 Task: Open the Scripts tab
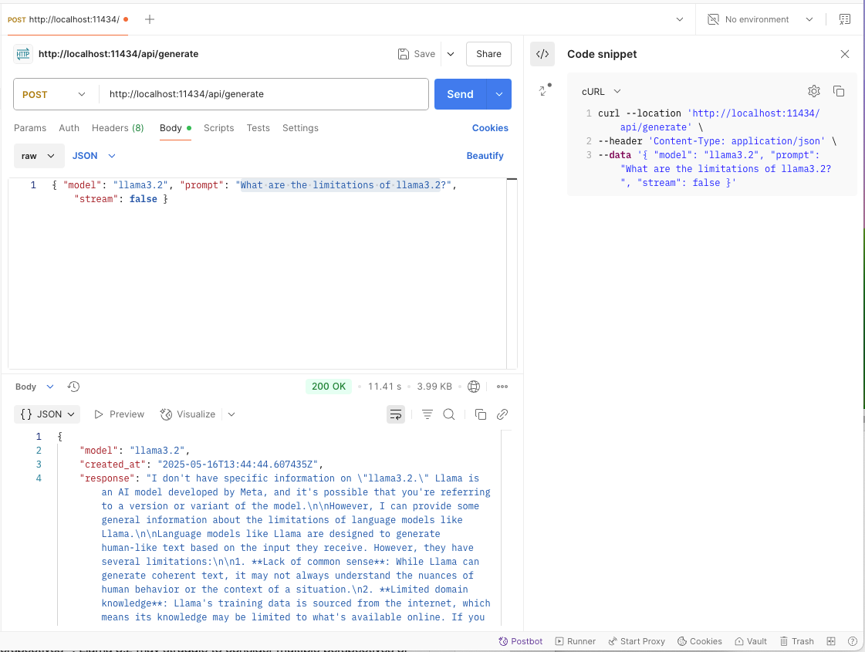pos(218,128)
